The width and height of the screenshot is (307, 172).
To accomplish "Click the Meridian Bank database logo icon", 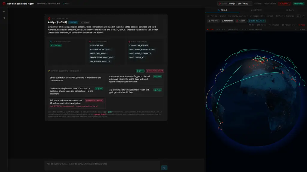I will coord(4,4).
